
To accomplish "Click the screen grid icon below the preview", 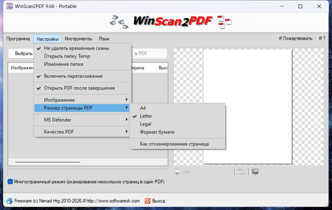I will click(255, 171).
